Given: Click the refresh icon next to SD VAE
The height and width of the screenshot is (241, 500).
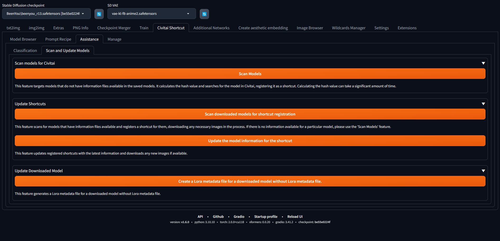Looking at the screenshot, I should pos(204,14).
